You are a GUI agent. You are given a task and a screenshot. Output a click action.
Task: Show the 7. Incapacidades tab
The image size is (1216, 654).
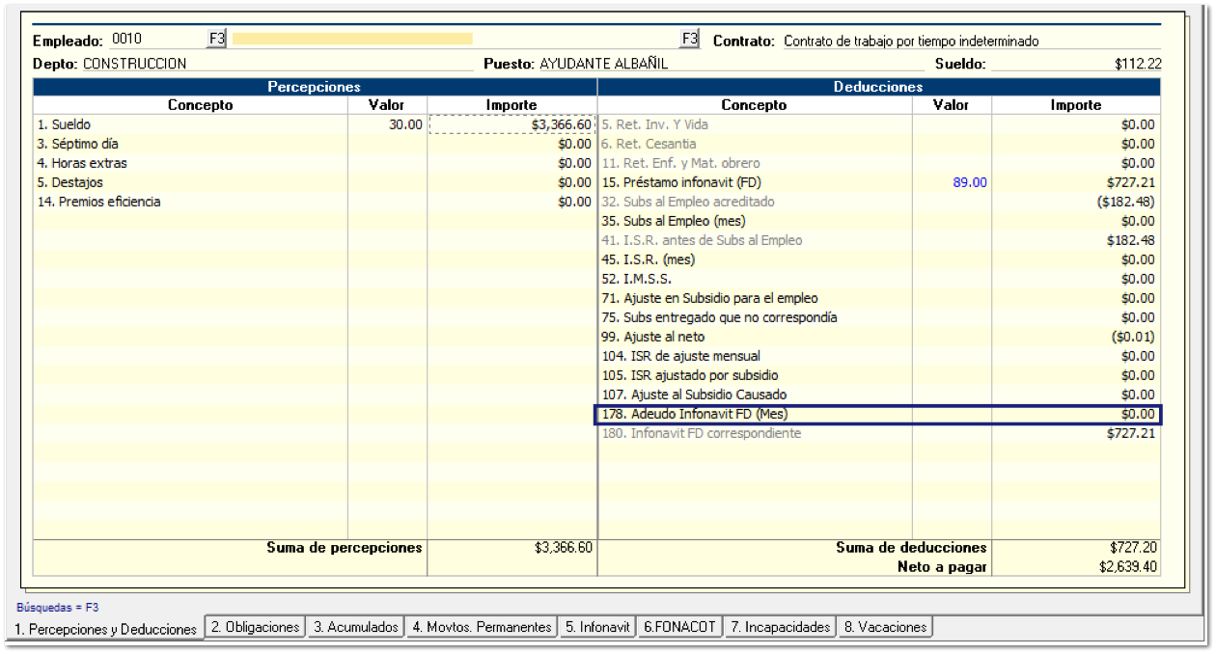coord(780,627)
